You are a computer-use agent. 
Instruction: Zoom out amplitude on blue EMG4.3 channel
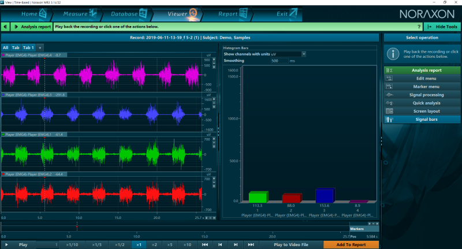[x=214, y=103]
